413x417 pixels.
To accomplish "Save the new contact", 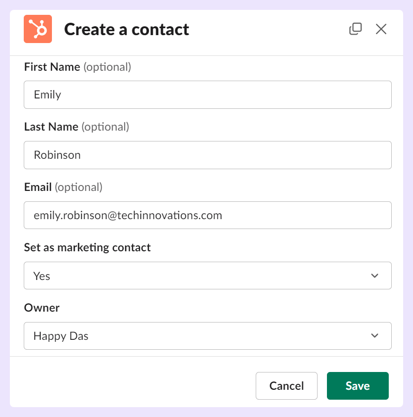I will click(x=358, y=386).
